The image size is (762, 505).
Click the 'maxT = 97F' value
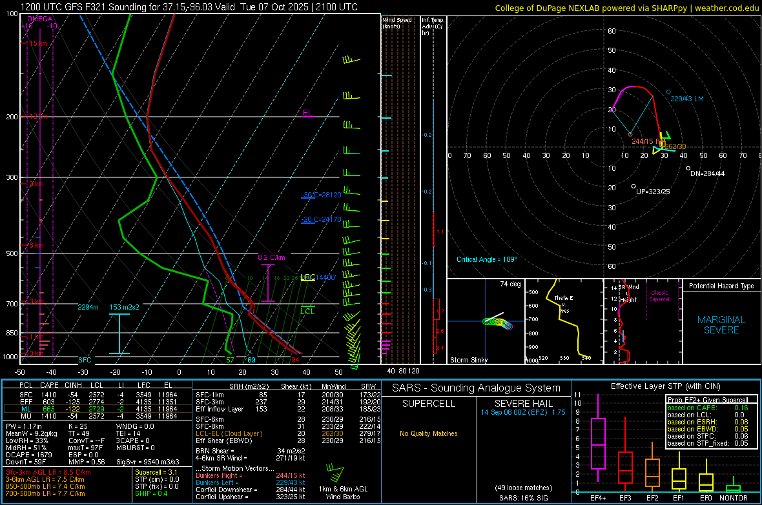[x=85, y=448]
